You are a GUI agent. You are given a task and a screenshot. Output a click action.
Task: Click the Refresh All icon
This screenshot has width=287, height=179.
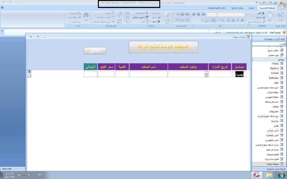pos(167,15)
